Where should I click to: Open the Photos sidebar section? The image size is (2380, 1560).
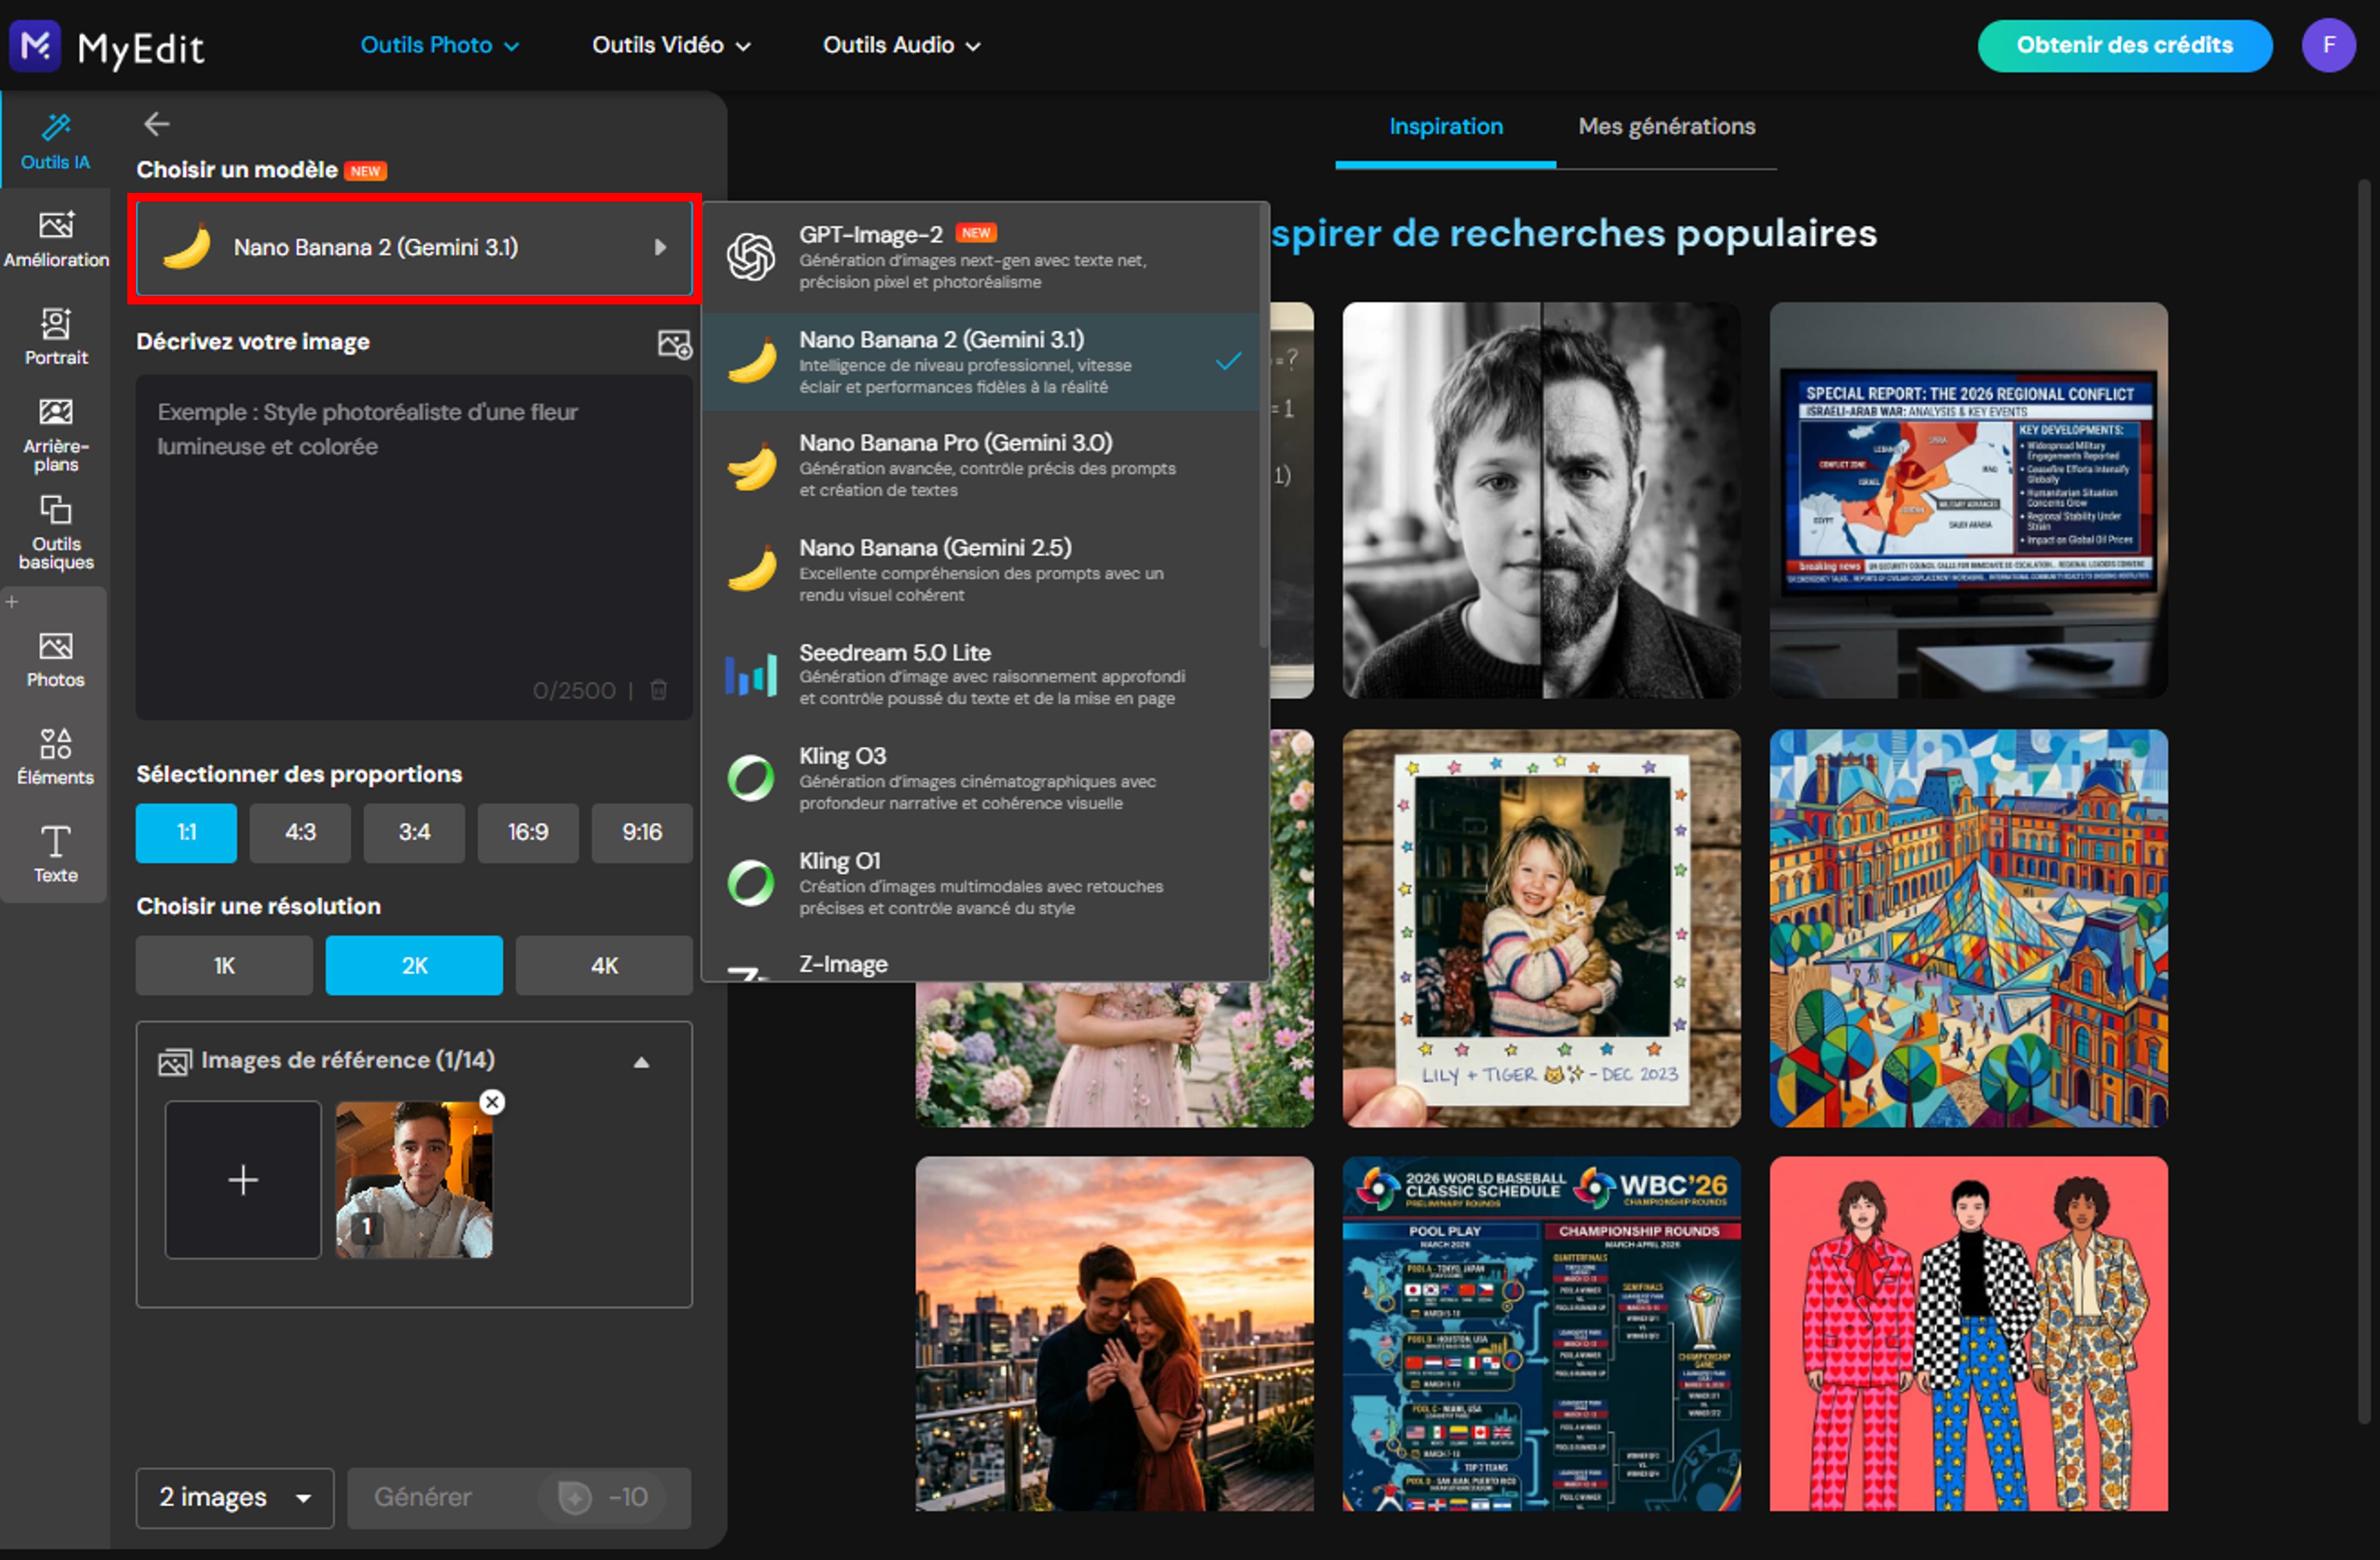pyautogui.click(x=56, y=660)
